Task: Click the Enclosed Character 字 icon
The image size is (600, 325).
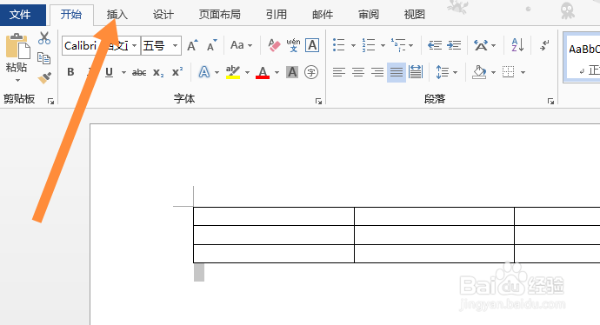Action: [x=311, y=72]
